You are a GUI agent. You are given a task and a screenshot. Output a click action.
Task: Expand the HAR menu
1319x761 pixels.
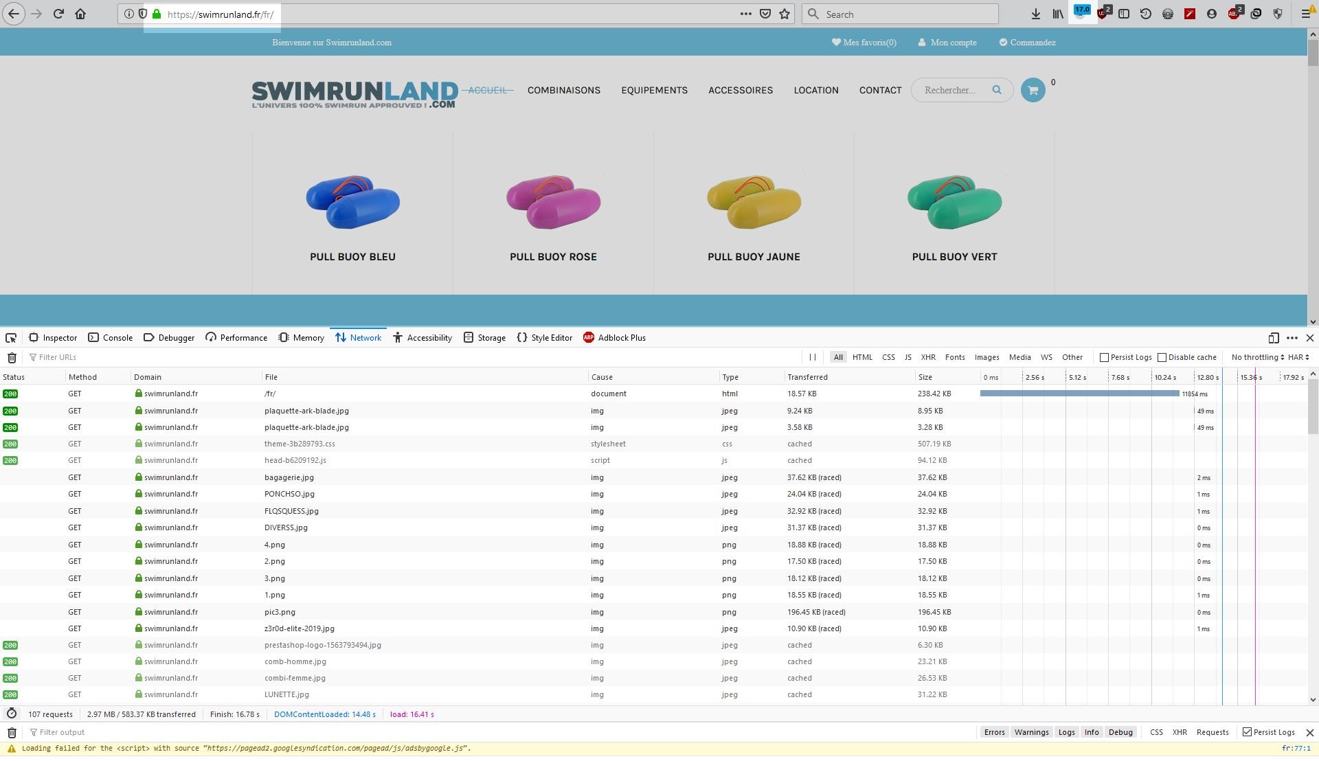tap(1298, 357)
